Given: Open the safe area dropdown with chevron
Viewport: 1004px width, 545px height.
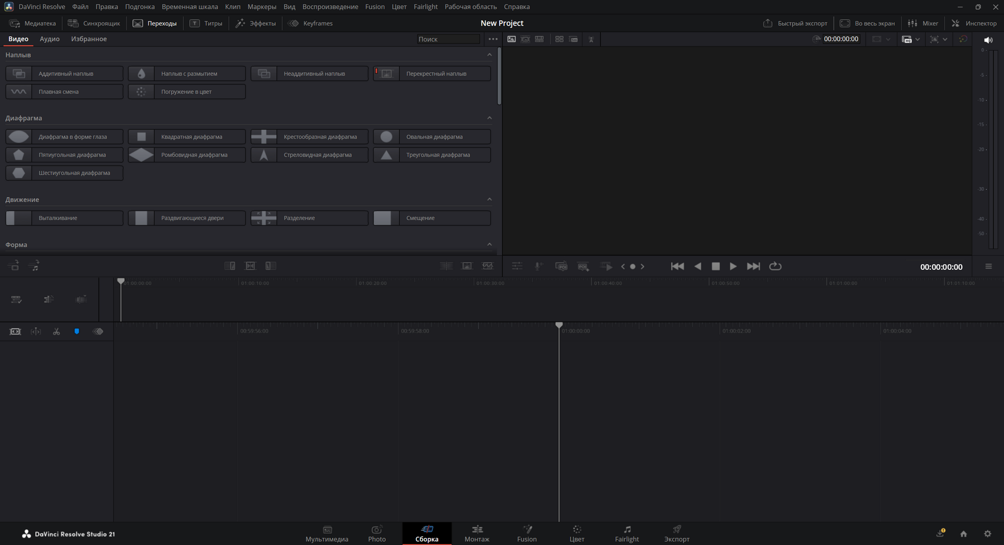Looking at the screenshot, I should 938,39.
